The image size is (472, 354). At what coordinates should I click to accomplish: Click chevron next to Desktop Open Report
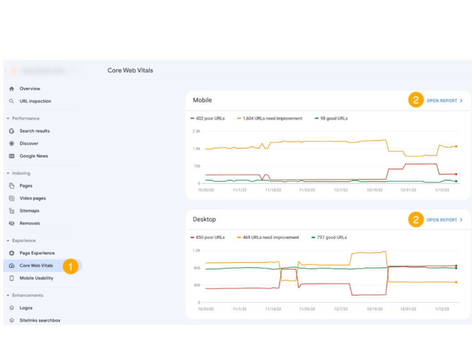[x=461, y=220]
